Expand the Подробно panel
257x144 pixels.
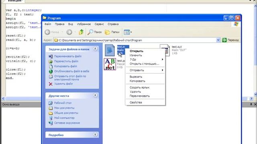coord(95,134)
